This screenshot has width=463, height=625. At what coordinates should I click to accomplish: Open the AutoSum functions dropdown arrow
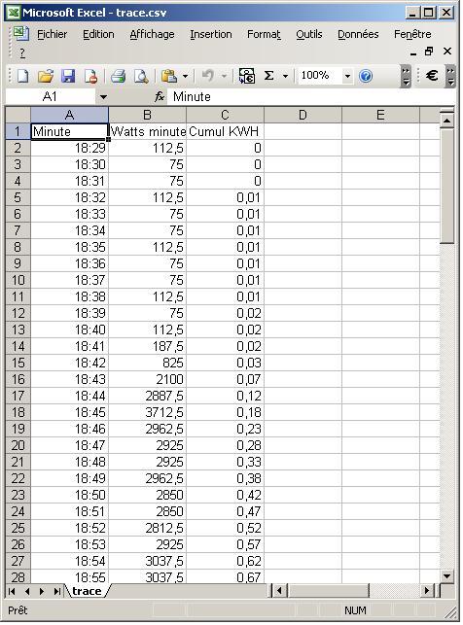tap(285, 76)
